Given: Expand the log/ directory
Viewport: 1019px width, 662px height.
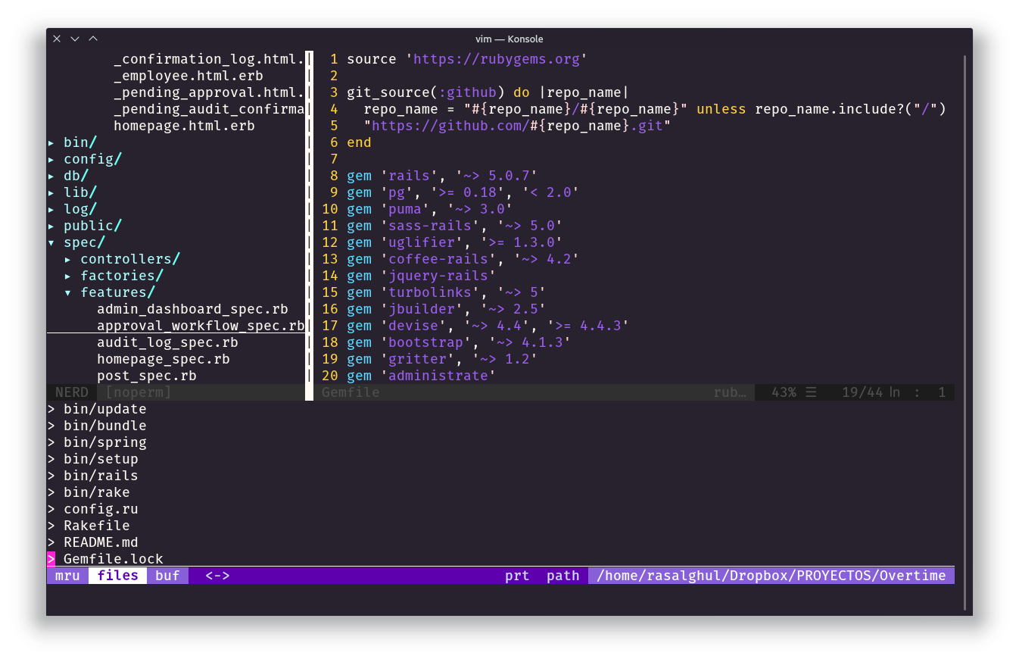Looking at the screenshot, I should [51, 209].
